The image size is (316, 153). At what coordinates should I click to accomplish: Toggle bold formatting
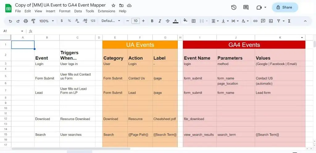152,21
